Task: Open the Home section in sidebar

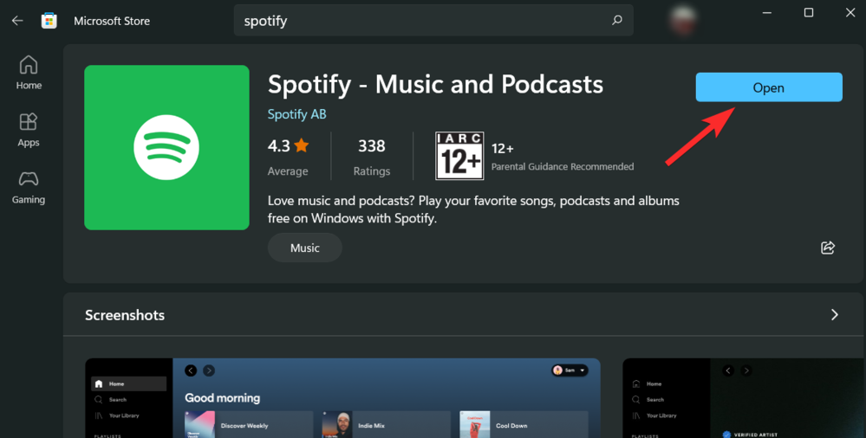Action: (x=29, y=73)
